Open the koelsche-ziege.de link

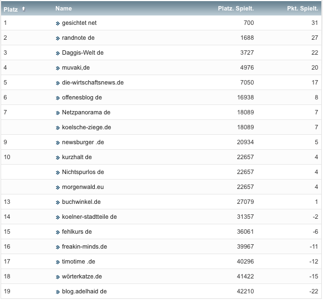[86, 127]
